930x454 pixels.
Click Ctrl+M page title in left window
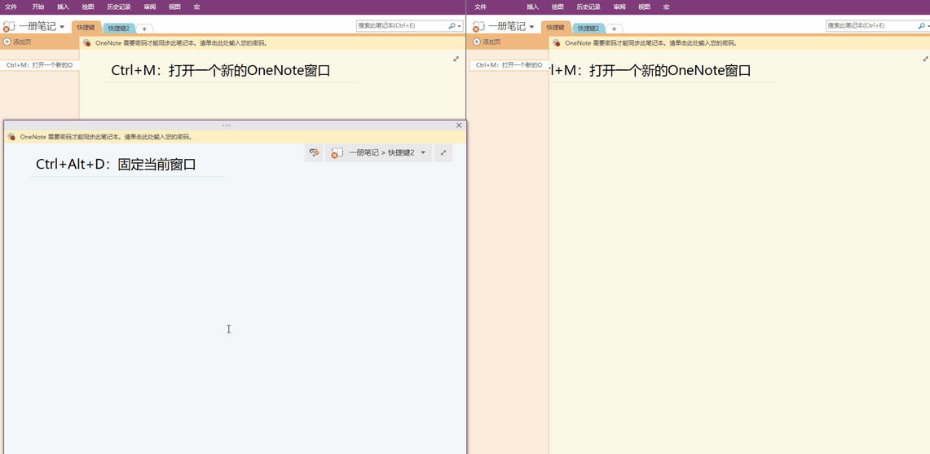(x=220, y=71)
